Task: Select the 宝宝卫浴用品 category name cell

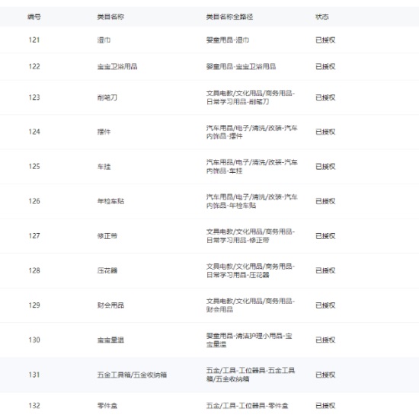Action: pyautogui.click(x=117, y=66)
